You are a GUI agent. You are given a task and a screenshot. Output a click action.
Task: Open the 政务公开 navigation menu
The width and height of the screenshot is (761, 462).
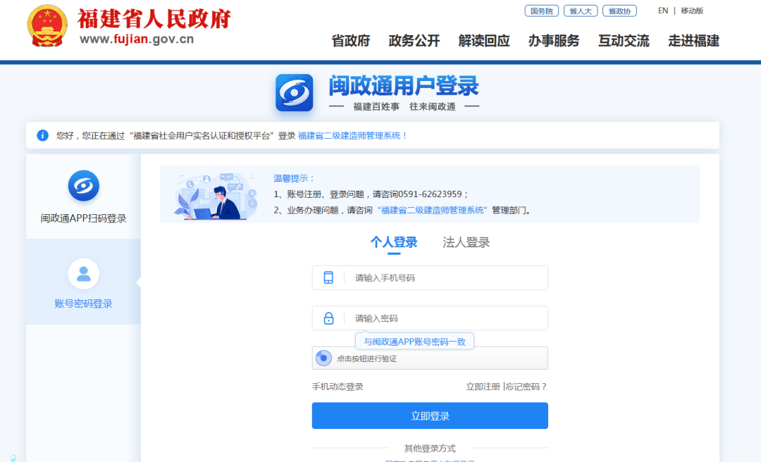click(414, 41)
